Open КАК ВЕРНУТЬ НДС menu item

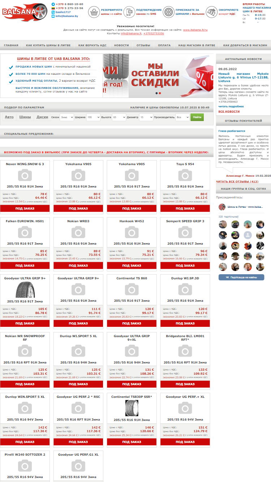pyautogui.click(x=93, y=45)
